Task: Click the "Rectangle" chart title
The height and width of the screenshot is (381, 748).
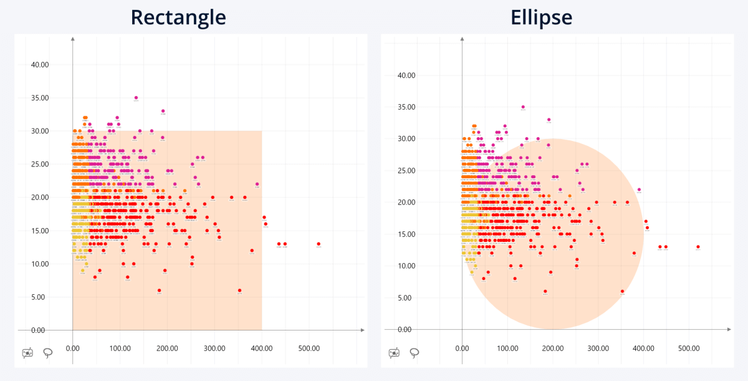Action: 178,17
